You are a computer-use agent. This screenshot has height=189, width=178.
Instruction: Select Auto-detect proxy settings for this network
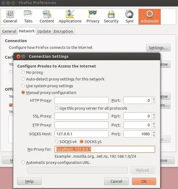tap(23, 79)
